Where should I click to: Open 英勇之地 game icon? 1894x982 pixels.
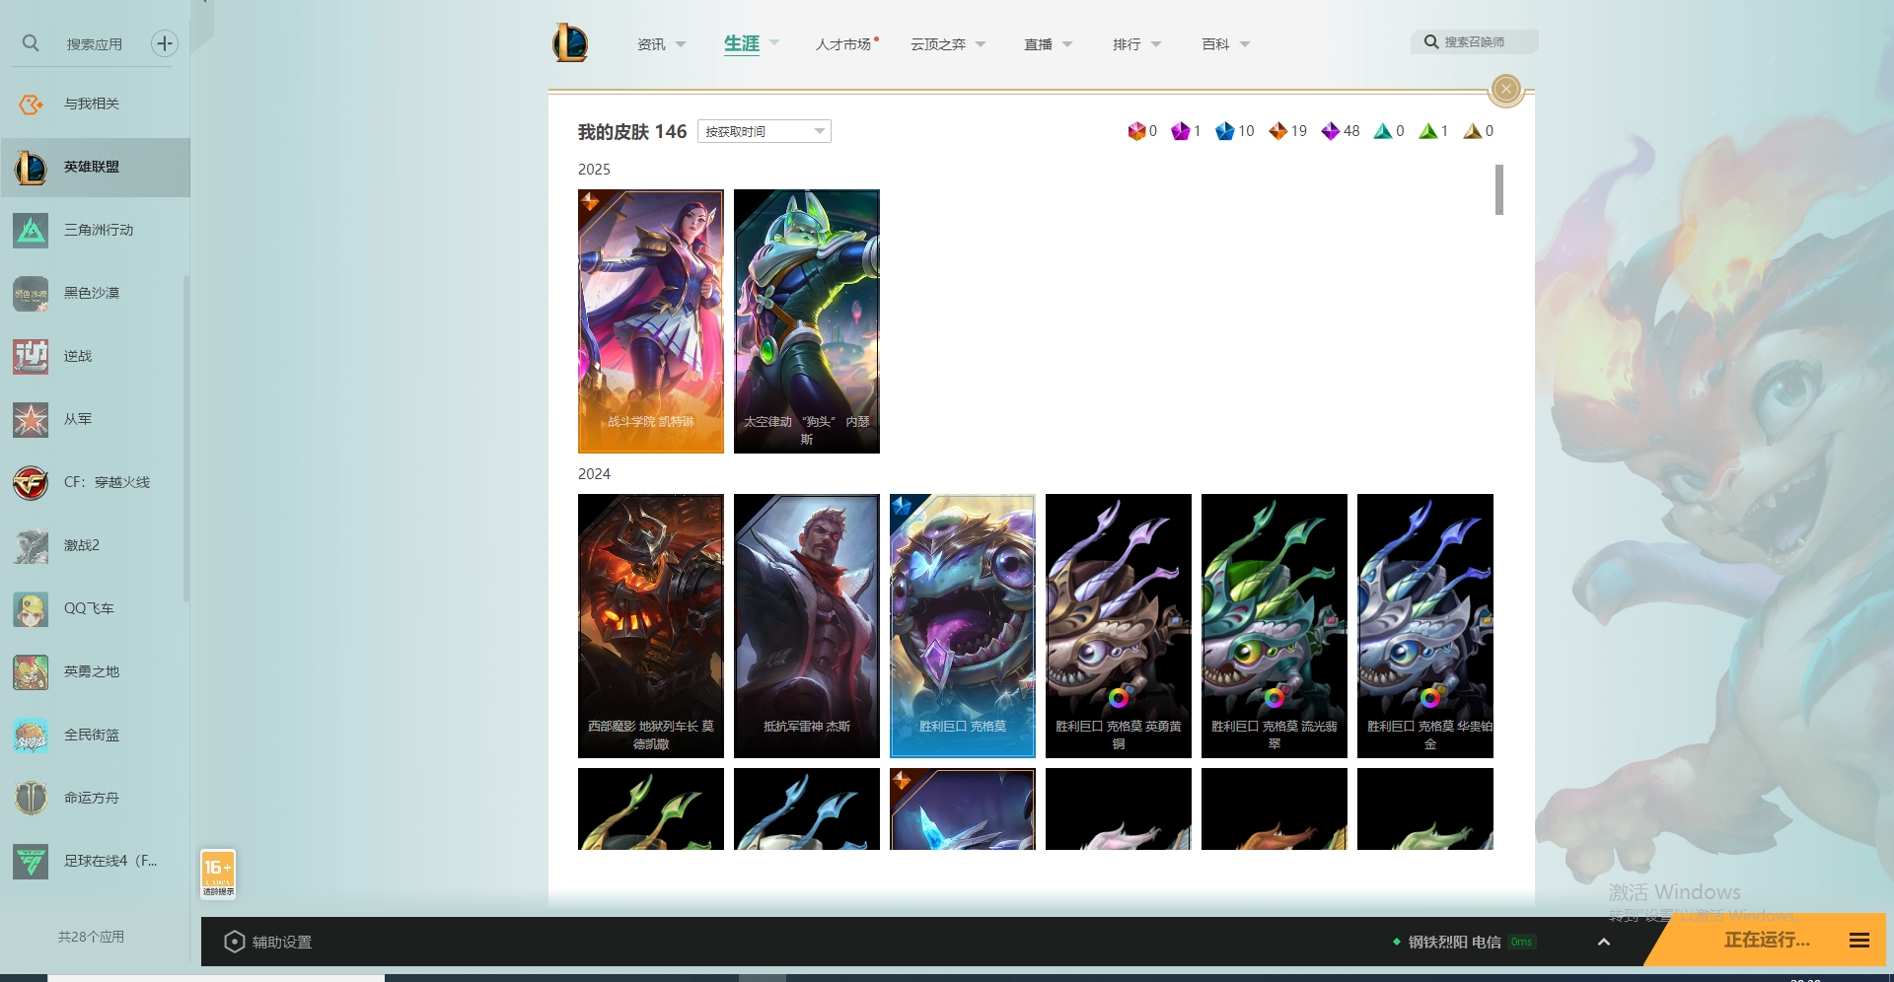(x=31, y=671)
